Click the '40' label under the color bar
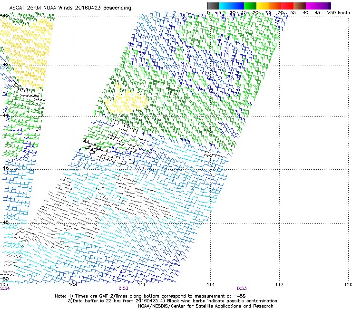This screenshot has width=352, height=309. coord(305,12)
